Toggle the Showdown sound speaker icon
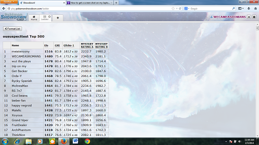 (x=249, y=17)
